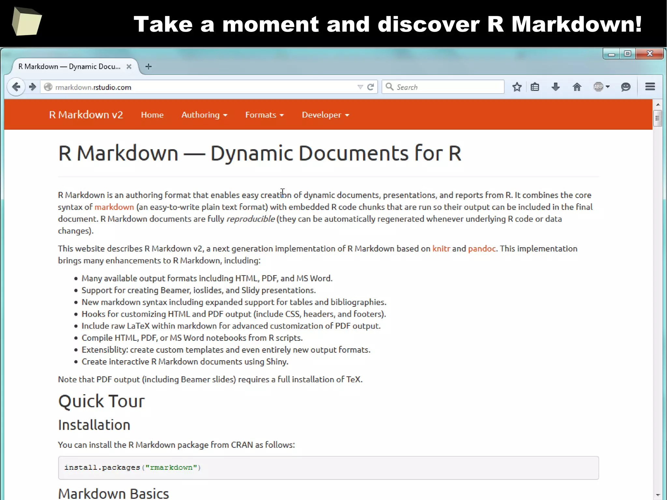Viewport: 667px width, 500px height.
Task: Click the bullet about Beamer, ioslides, Slidy presentations
Action: (x=199, y=290)
